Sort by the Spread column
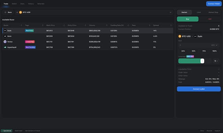223x133 pixels. [x=171, y=25]
